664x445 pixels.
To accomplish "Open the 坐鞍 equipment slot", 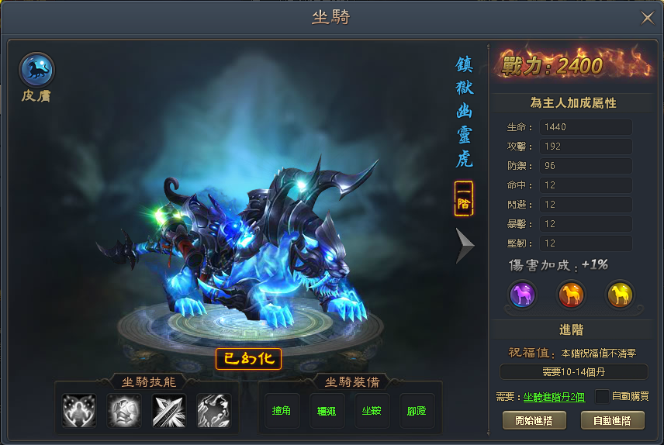I will coord(372,410).
